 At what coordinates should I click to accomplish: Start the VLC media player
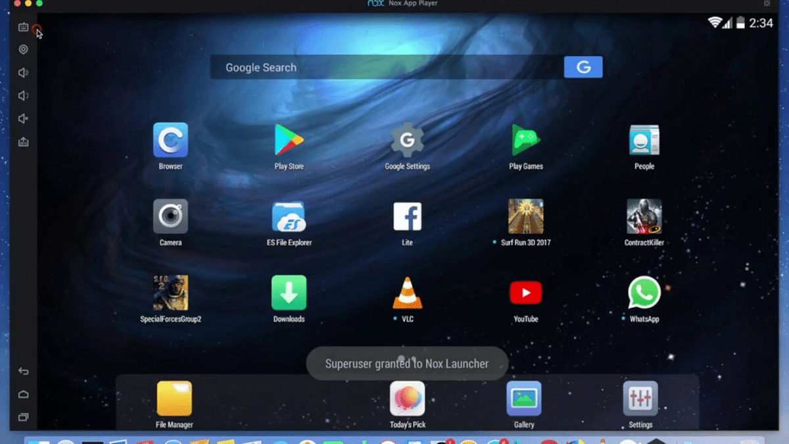pyautogui.click(x=406, y=293)
